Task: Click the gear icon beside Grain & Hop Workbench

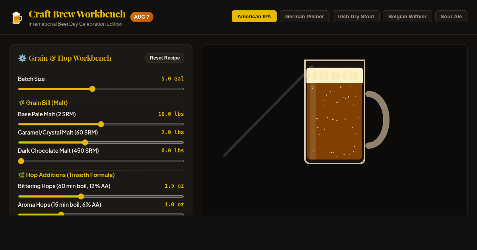Action: pos(22,58)
